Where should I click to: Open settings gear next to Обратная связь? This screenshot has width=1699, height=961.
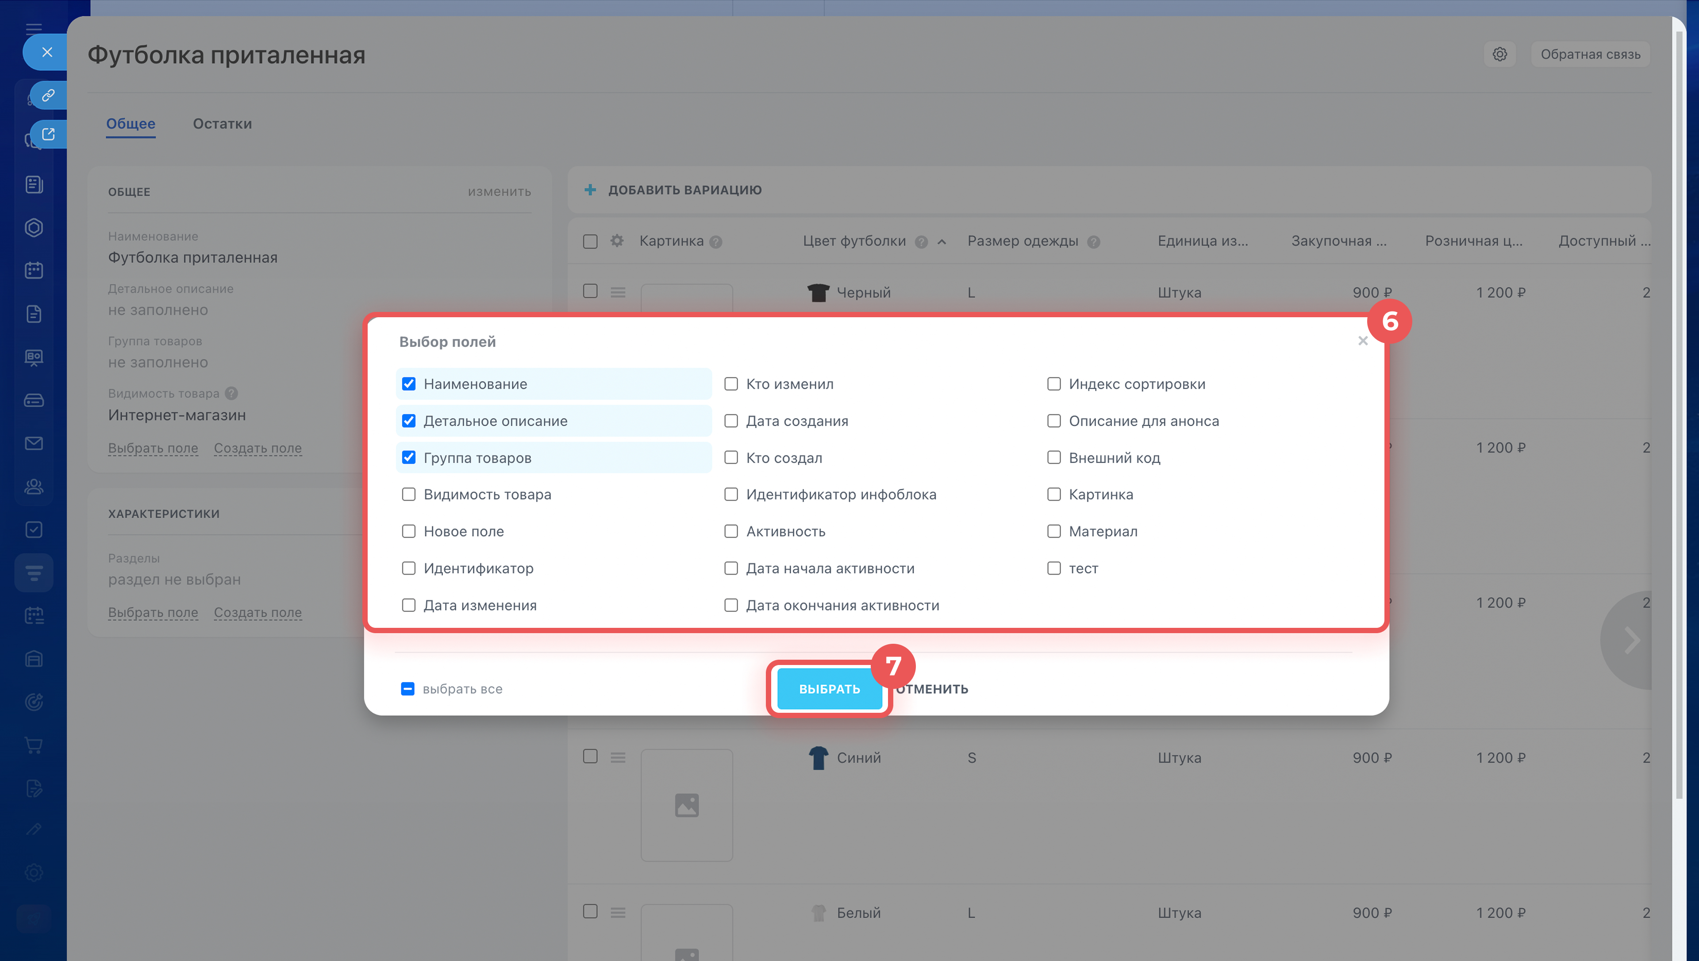pos(1500,54)
